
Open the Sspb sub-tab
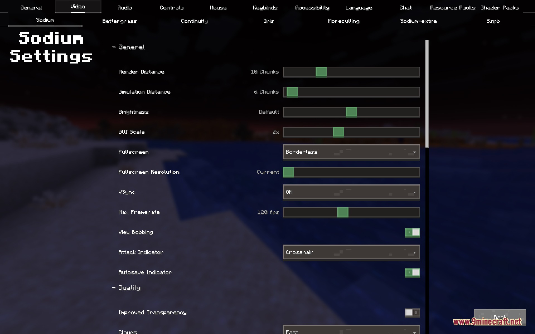point(493,21)
